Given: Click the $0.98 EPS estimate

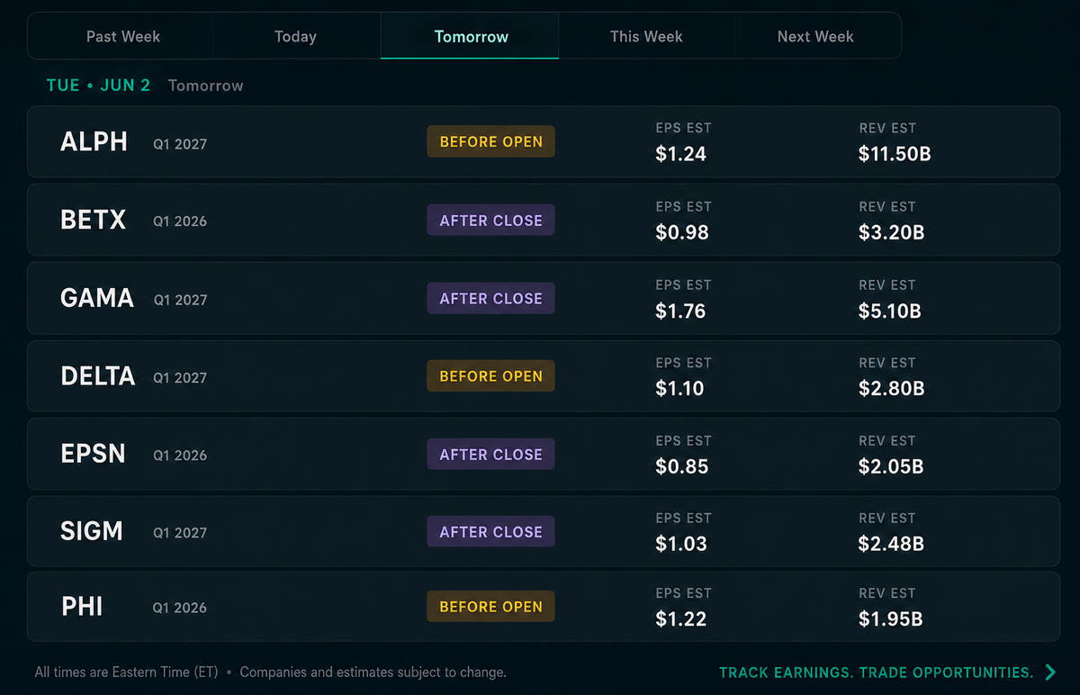Looking at the screenshot, I should [x=682, y=232].
